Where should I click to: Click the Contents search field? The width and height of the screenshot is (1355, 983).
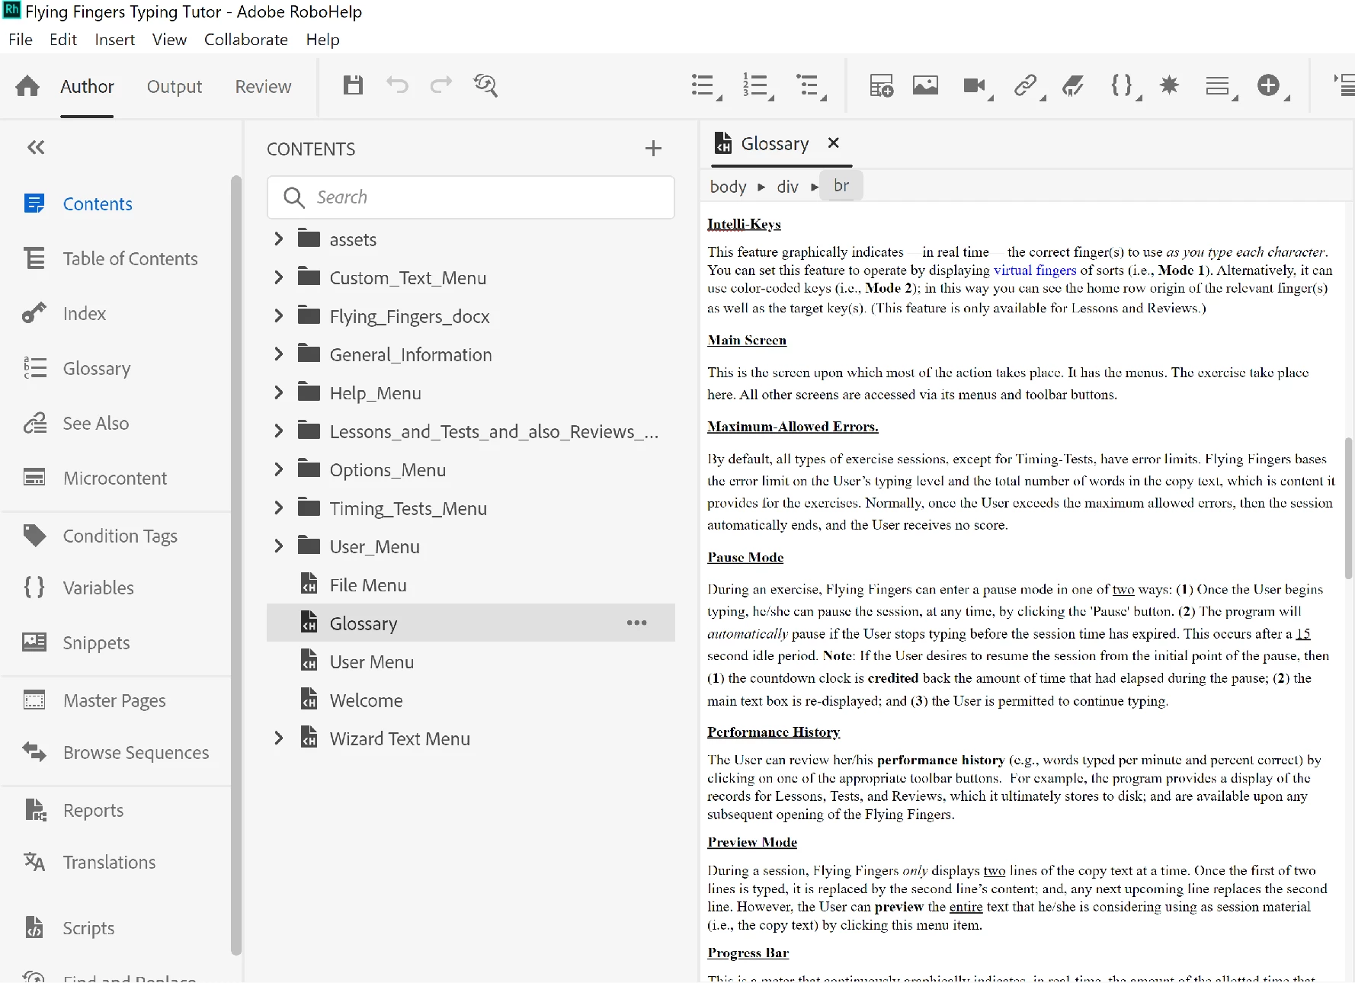[x=470, y=197]
